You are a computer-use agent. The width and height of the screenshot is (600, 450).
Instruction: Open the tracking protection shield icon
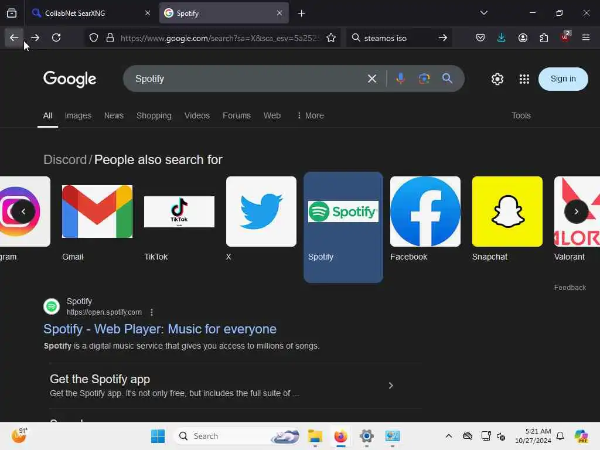[x=94, y=38]
